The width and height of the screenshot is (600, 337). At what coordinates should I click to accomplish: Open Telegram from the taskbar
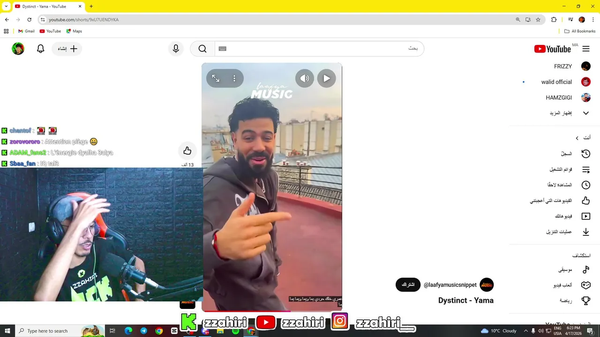coord(143,331)
